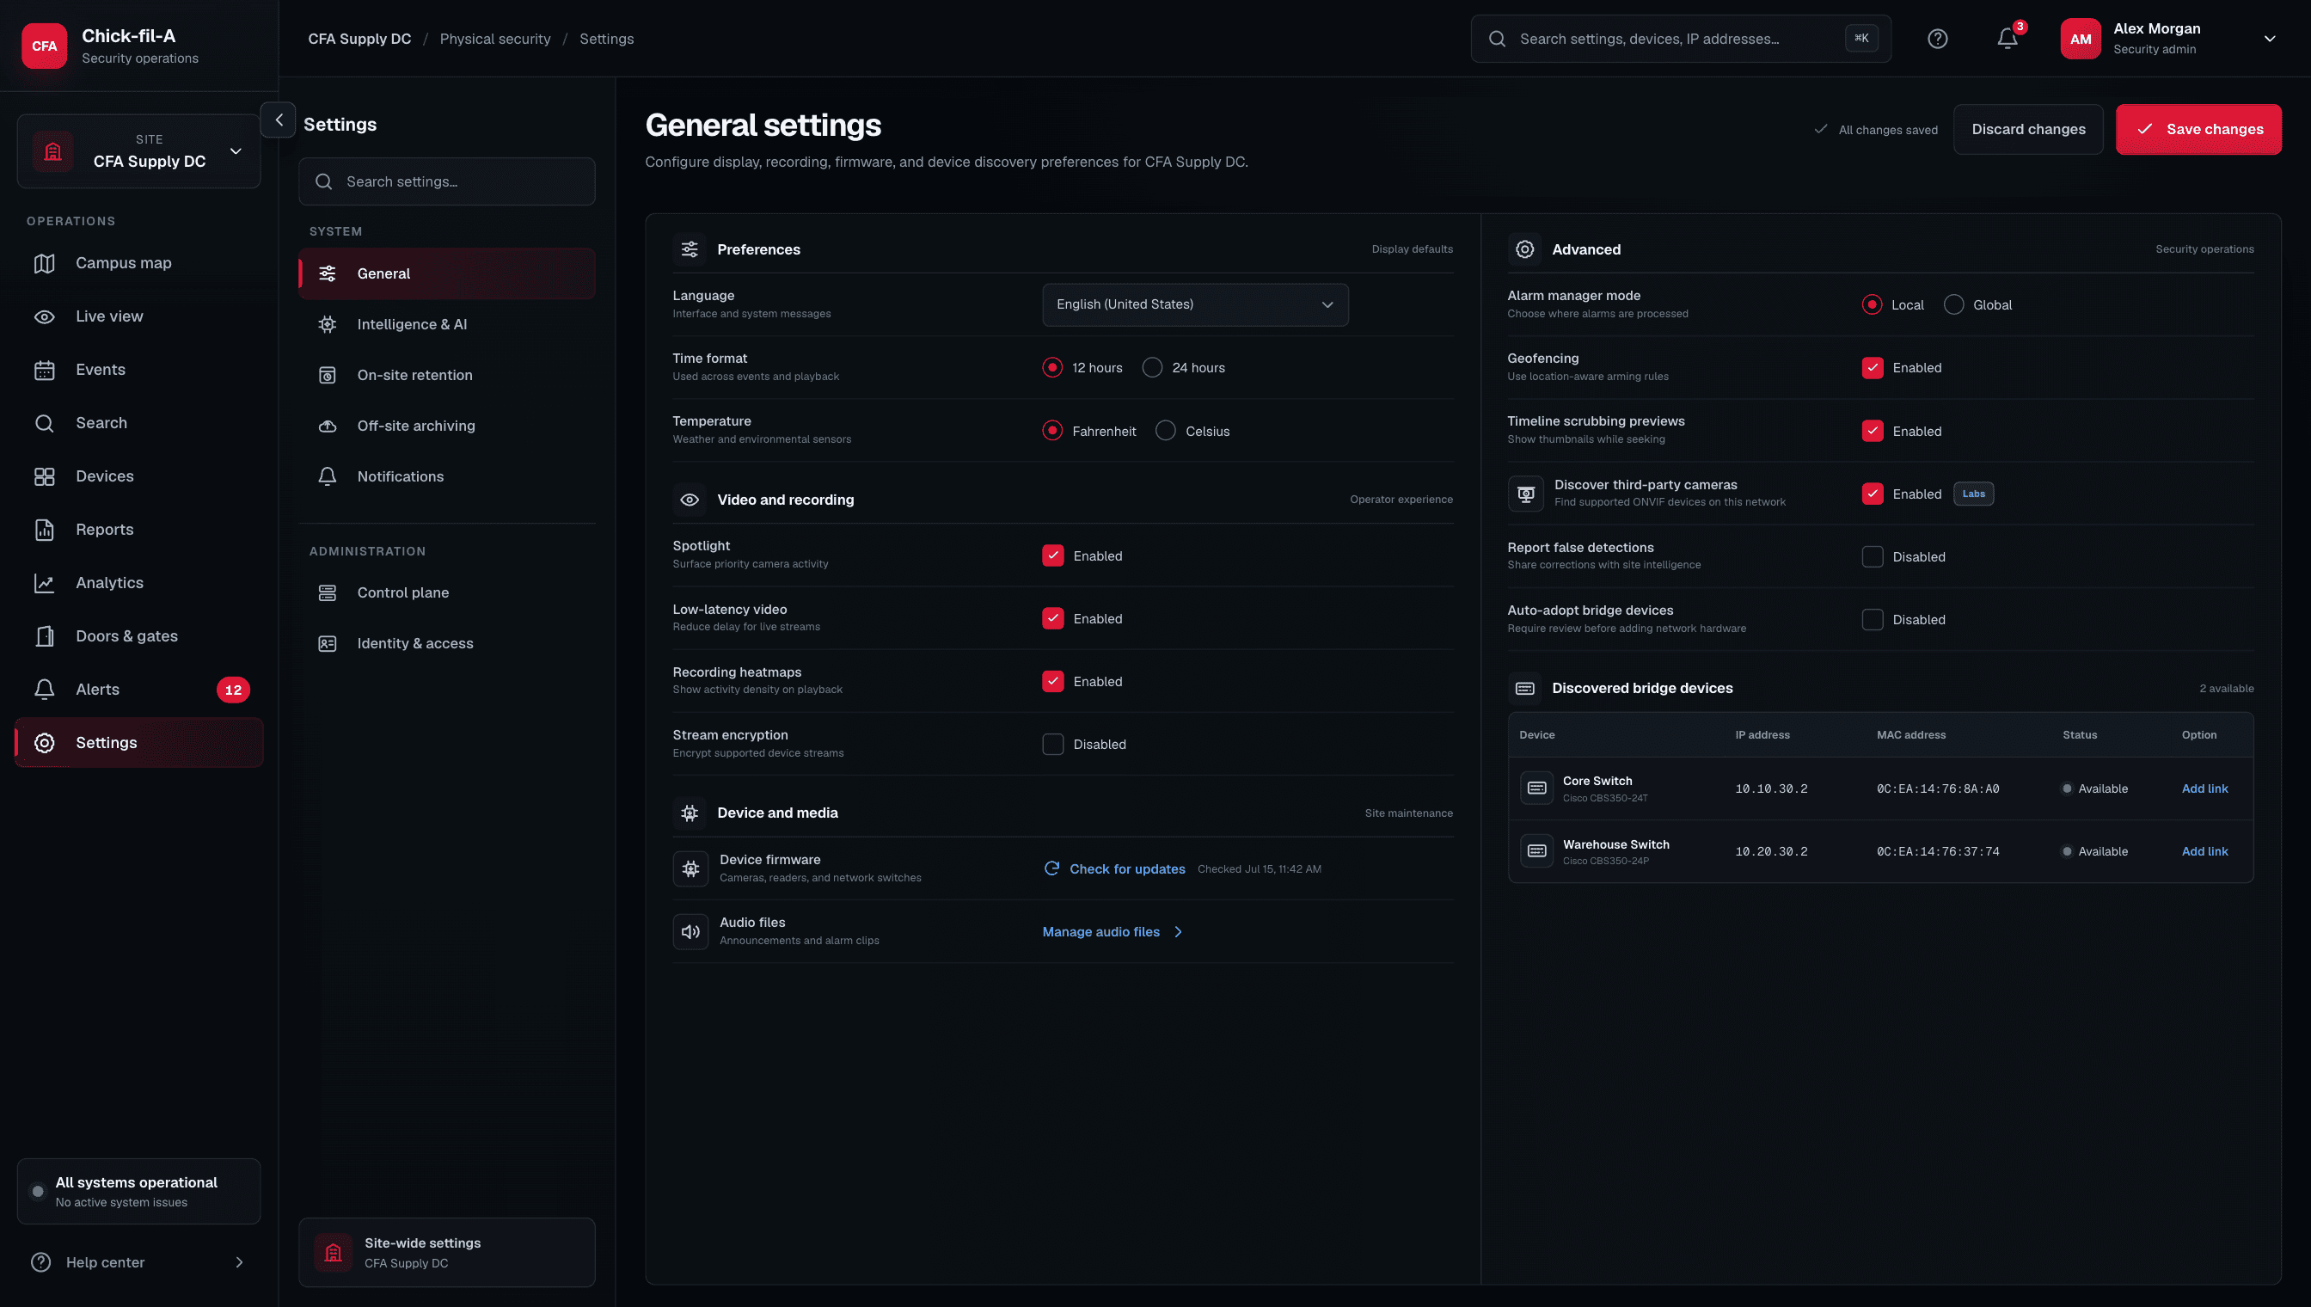The height and width of the screenshot is (1307, 2311).
Task: Click the Video and recording eye icon
Action: [690, 499]
